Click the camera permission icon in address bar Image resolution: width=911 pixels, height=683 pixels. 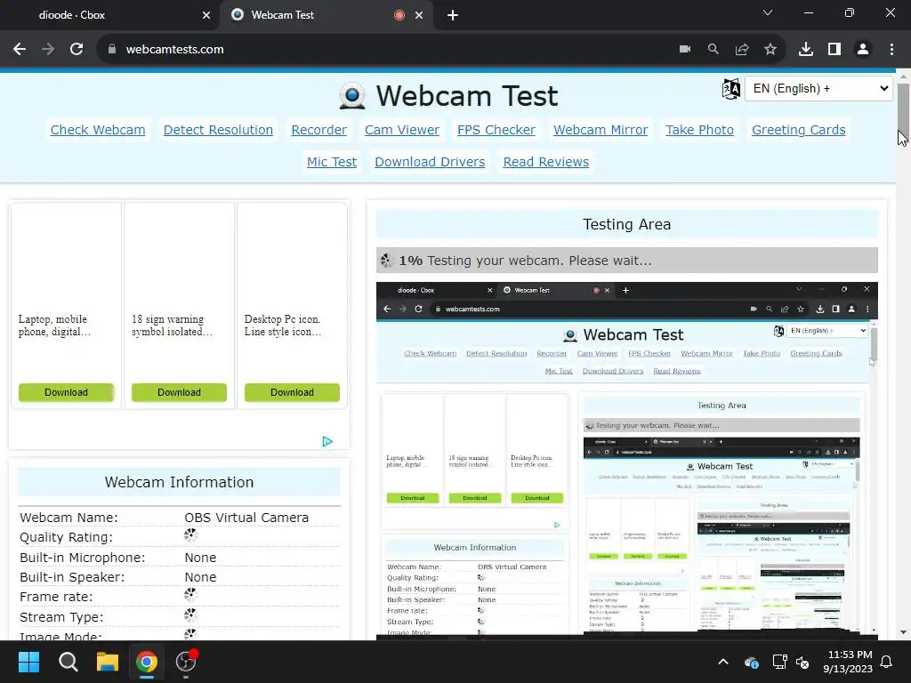(x=685, y=50)
